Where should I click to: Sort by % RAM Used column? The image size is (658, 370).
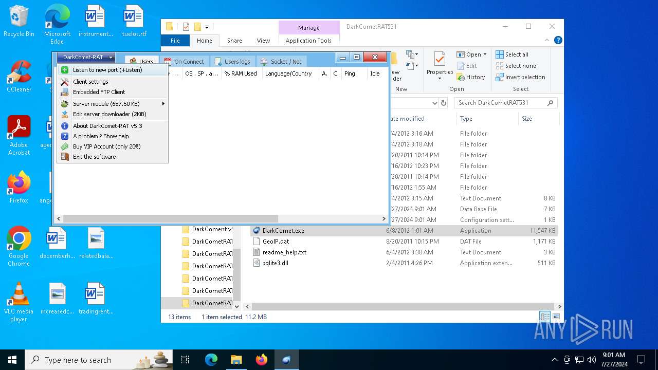[x=241, y=73]
